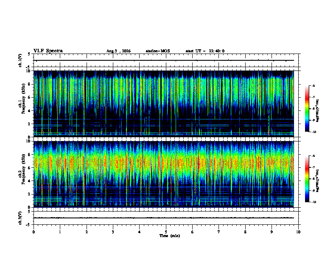This screenshot has width=336, height=260.
Task: Click the "ch.3(V)" waveform axis label
Action: click(20, 218)
